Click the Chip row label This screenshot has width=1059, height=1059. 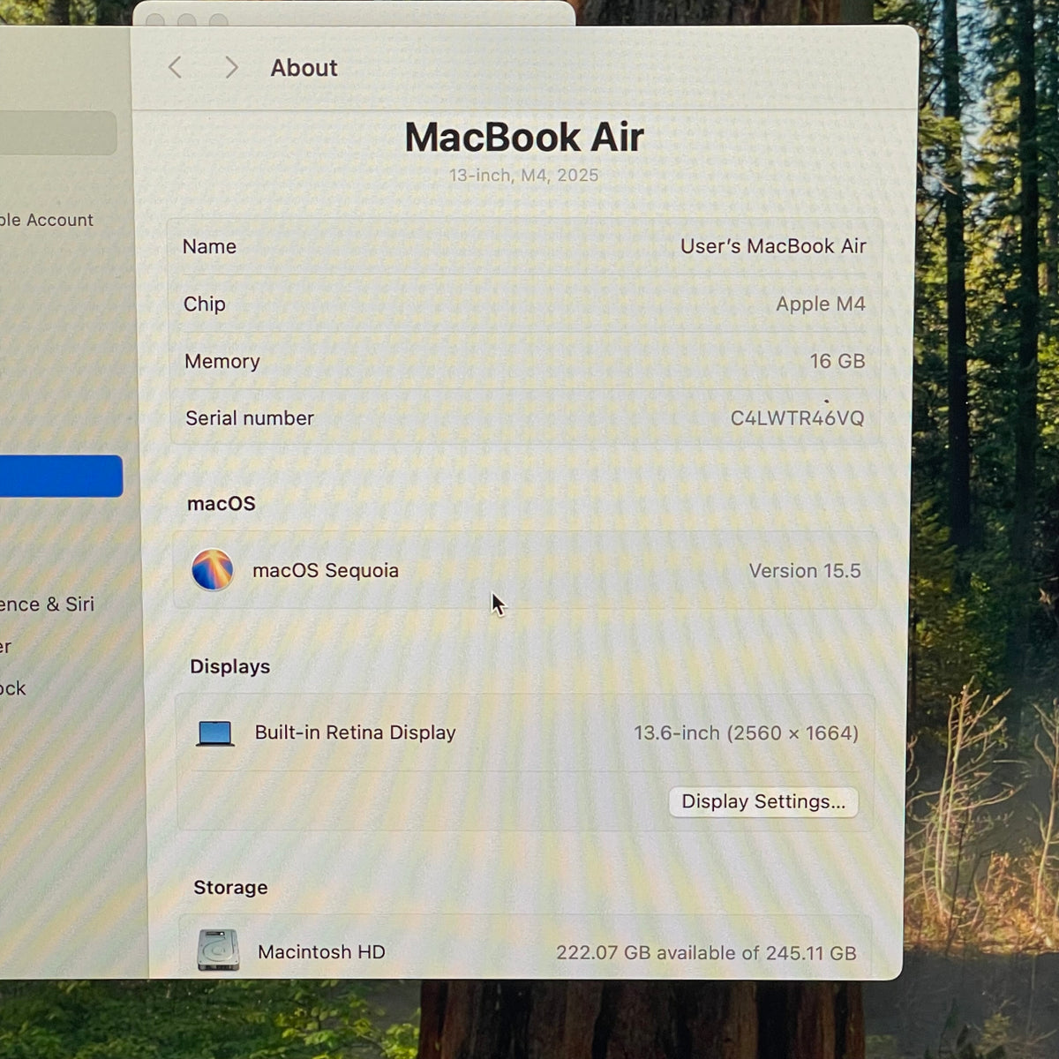[x=205, y=304]
